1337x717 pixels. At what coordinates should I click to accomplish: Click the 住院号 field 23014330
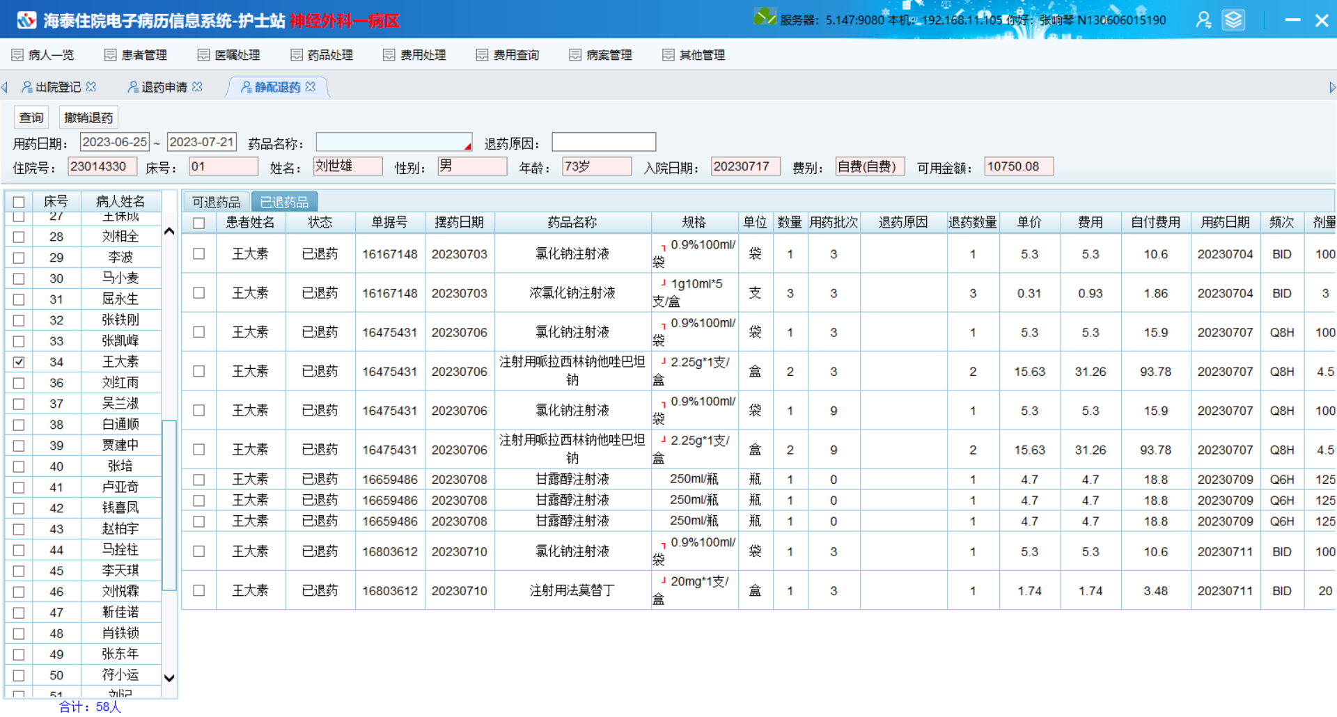(102, 166)
